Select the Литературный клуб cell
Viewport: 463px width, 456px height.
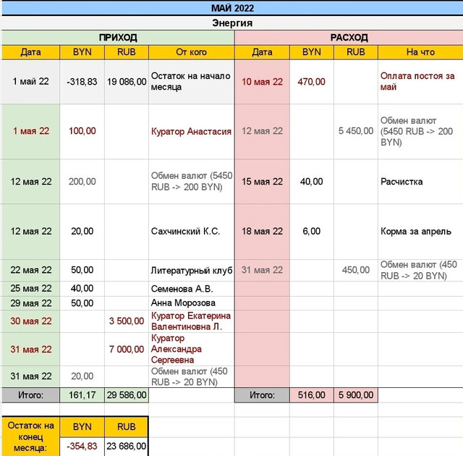[x=191, y=271]
